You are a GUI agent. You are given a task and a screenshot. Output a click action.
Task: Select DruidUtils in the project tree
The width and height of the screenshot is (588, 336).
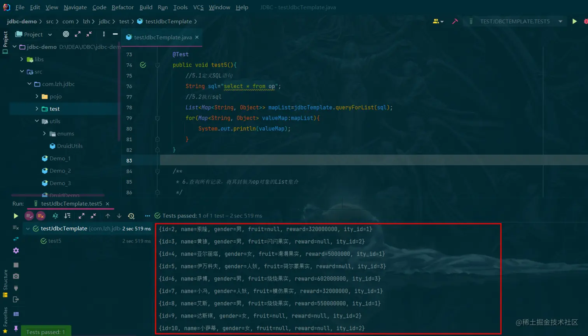[x=70, y=146]
